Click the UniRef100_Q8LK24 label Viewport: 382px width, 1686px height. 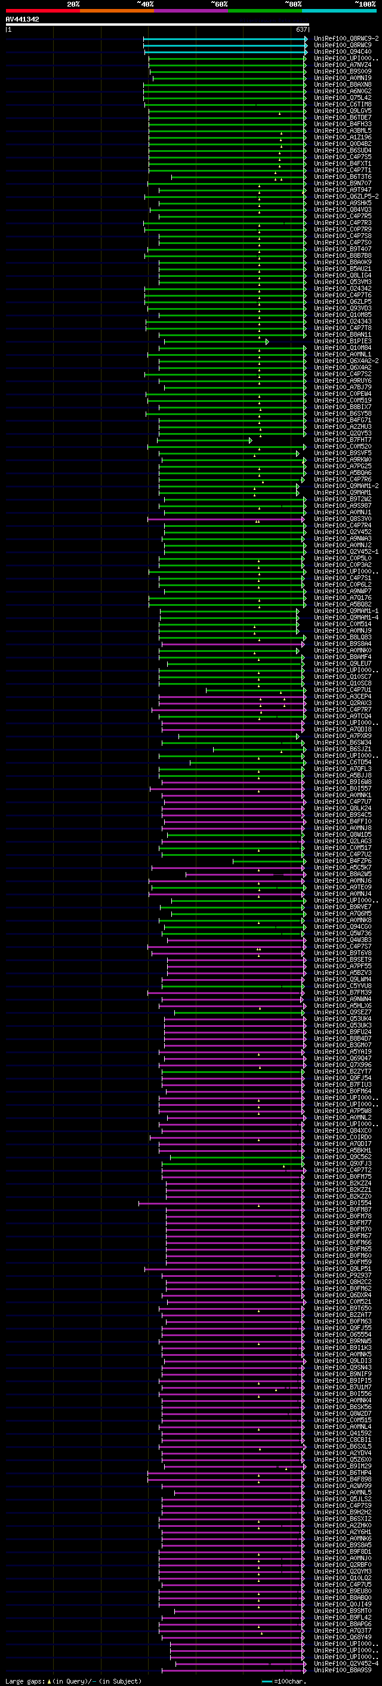click(342, 809)
